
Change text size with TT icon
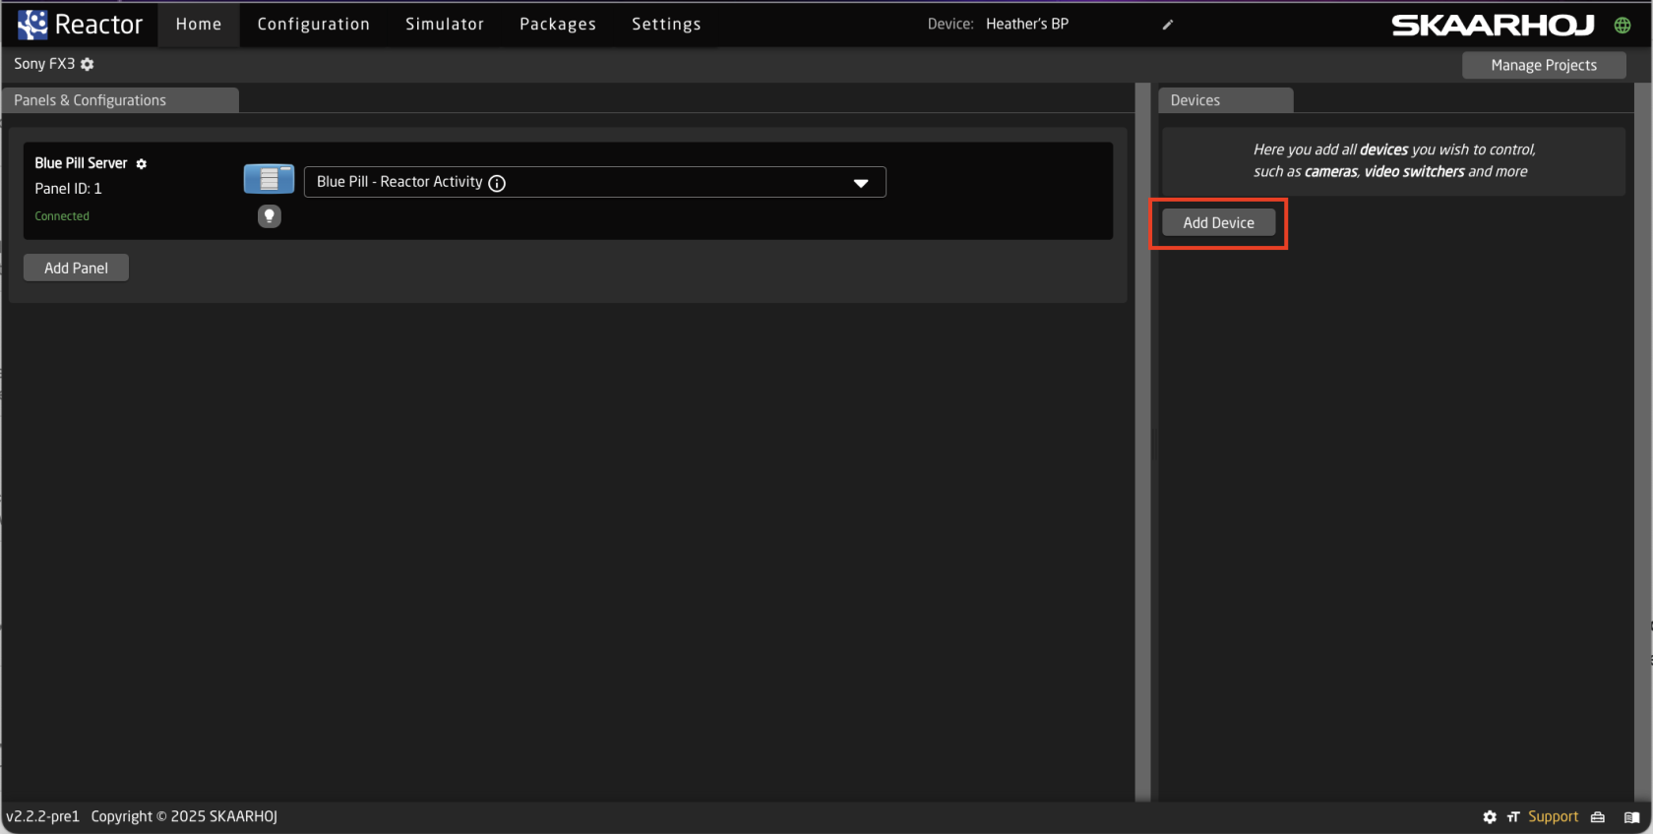1513,817
